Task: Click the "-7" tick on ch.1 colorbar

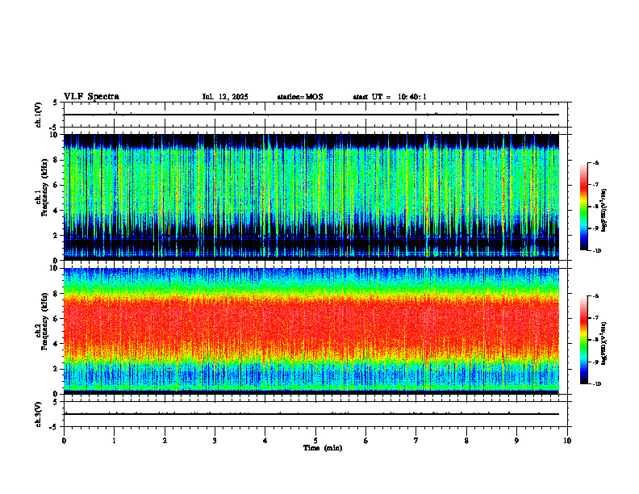Action: tap(595, 185)
